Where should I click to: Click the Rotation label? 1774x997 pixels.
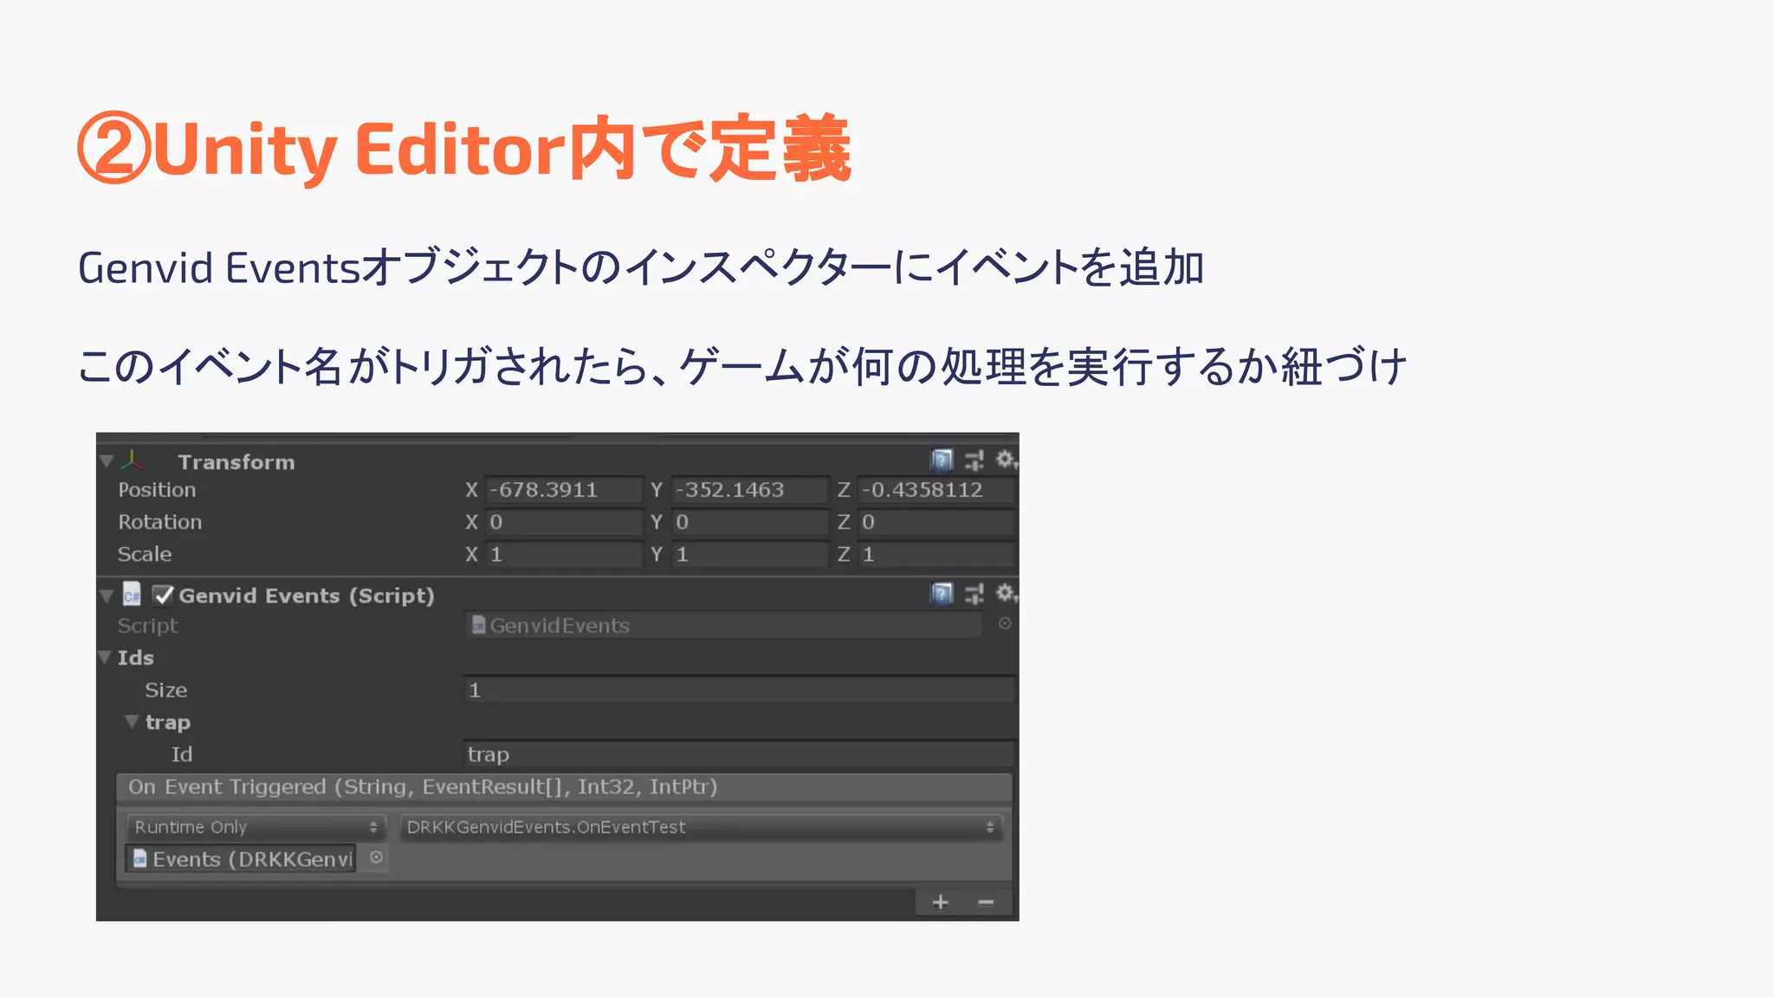(x=160, y=522)
